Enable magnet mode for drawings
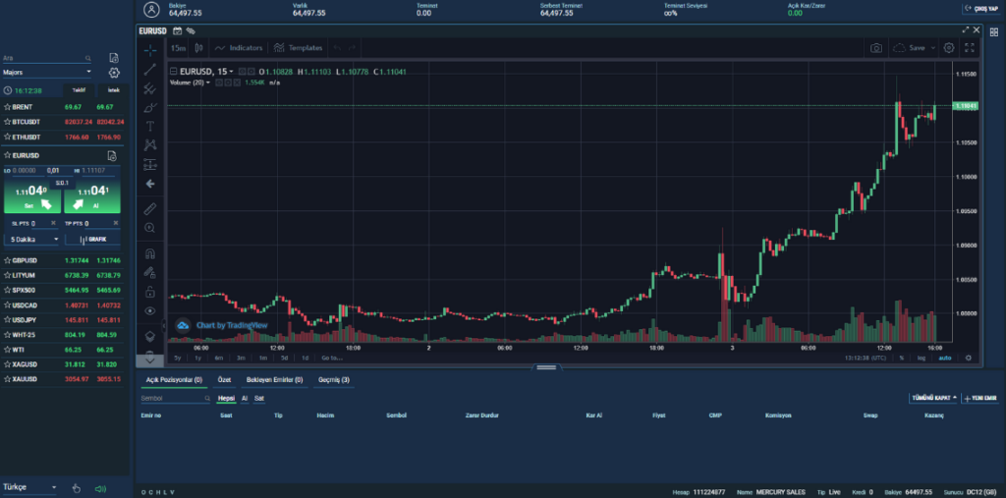The image size is (1006, 498). 149,253
